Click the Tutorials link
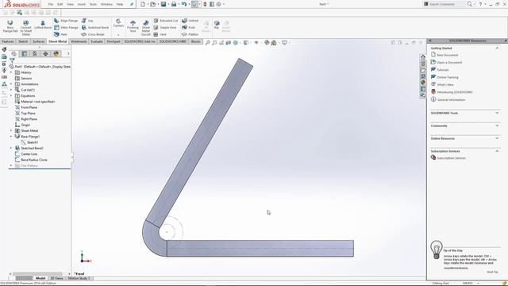This screenshot has height=286, width=508. (x=443, y=70)
